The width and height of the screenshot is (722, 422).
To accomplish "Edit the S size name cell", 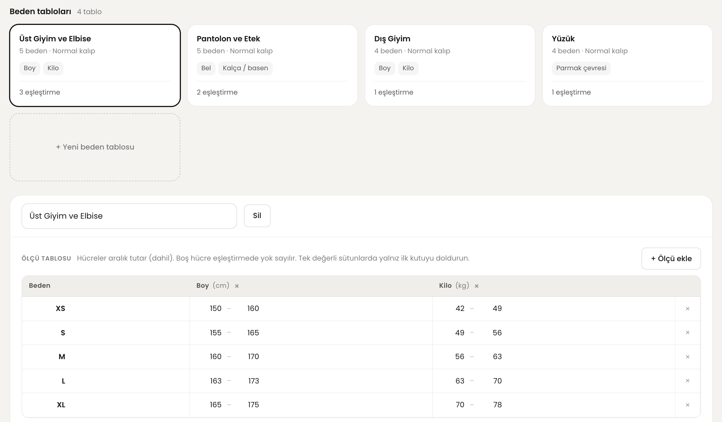I will (x=63, y=333).
